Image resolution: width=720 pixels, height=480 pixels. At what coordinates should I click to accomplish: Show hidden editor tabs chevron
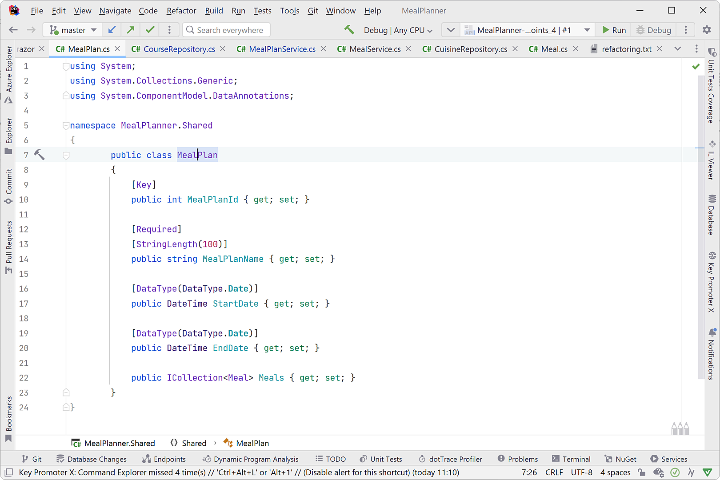coord(677,49)
